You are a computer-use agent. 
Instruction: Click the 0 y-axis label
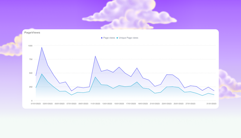pos(32,101)
